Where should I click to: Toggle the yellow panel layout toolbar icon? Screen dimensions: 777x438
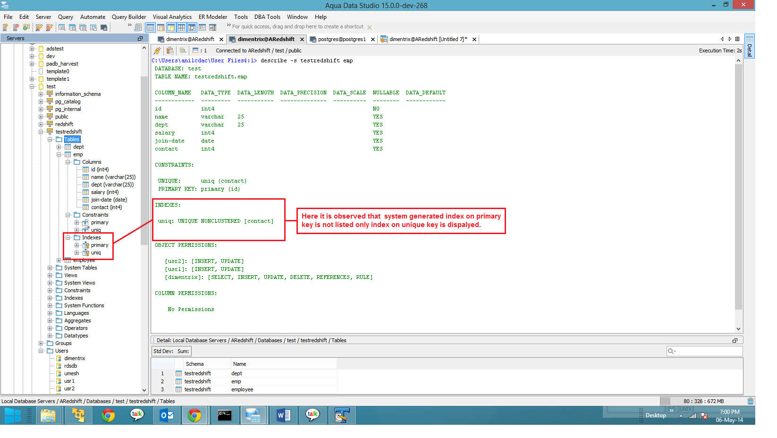(171, 27)
